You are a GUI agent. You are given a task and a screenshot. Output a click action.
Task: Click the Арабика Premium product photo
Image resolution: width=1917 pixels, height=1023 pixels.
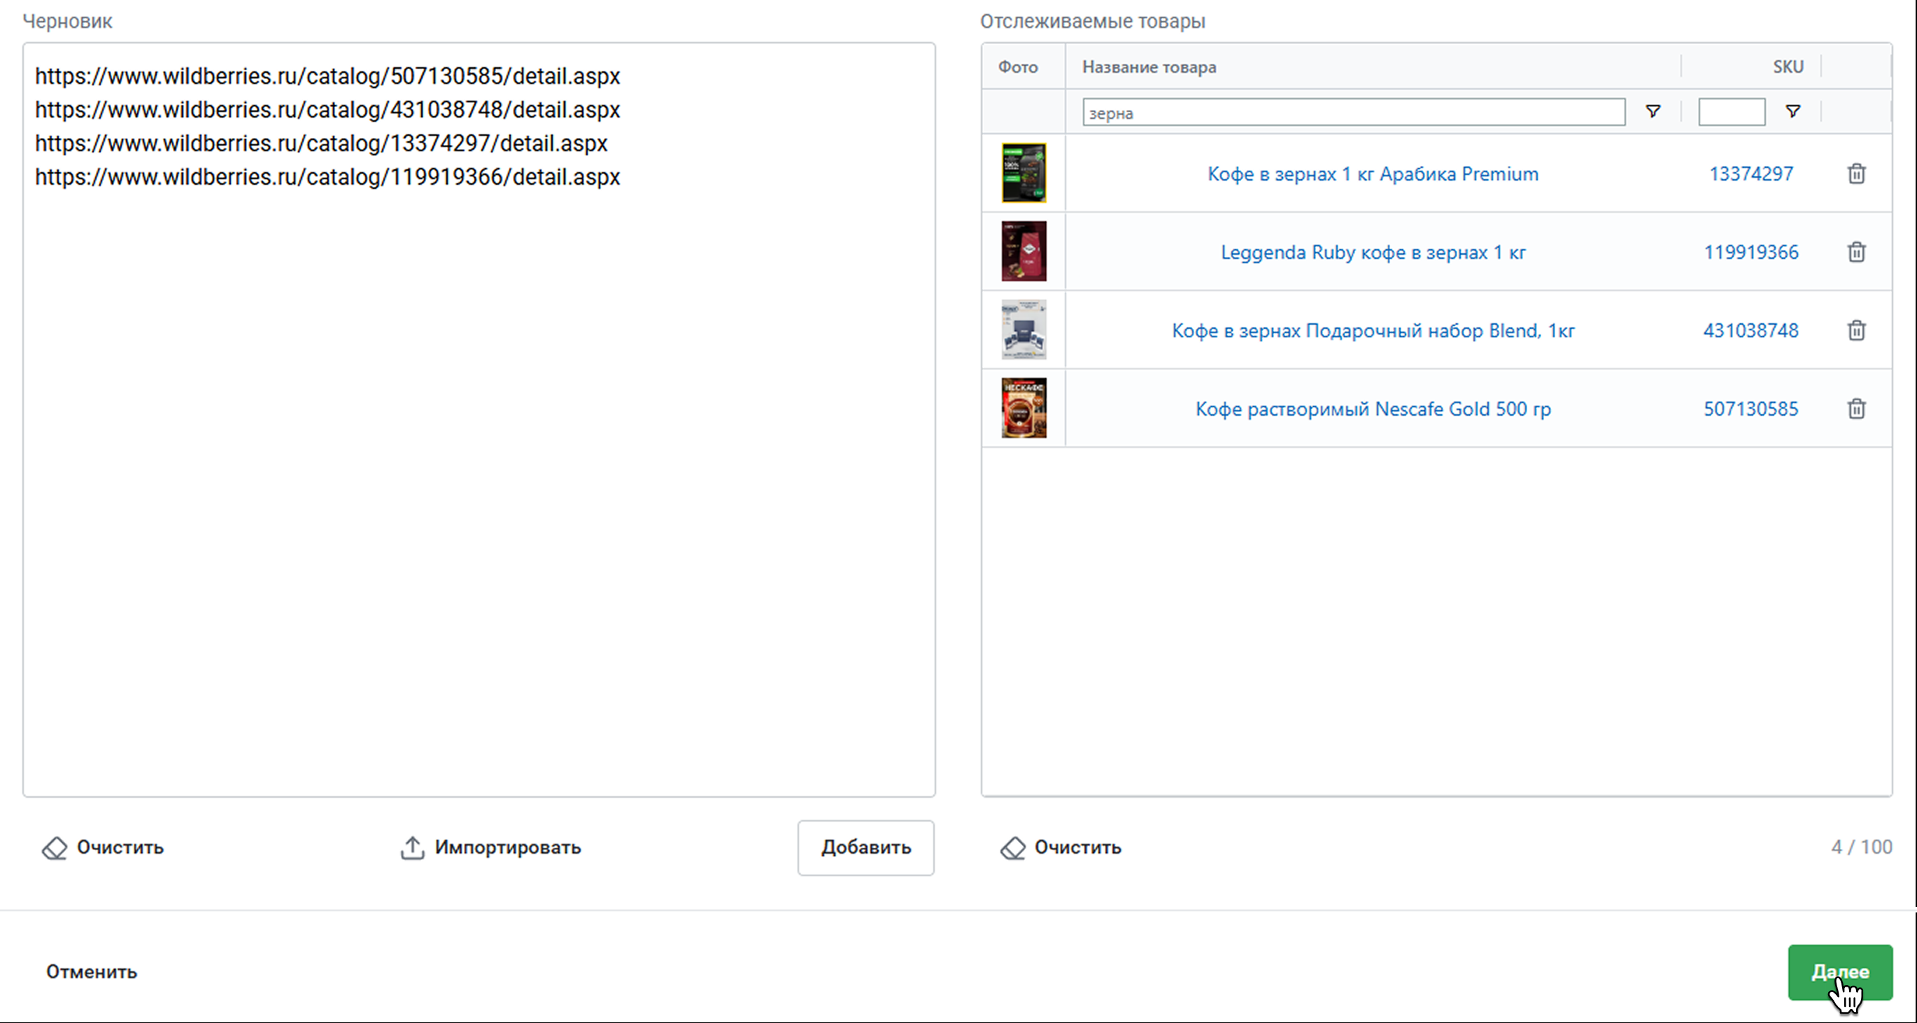1024,174
